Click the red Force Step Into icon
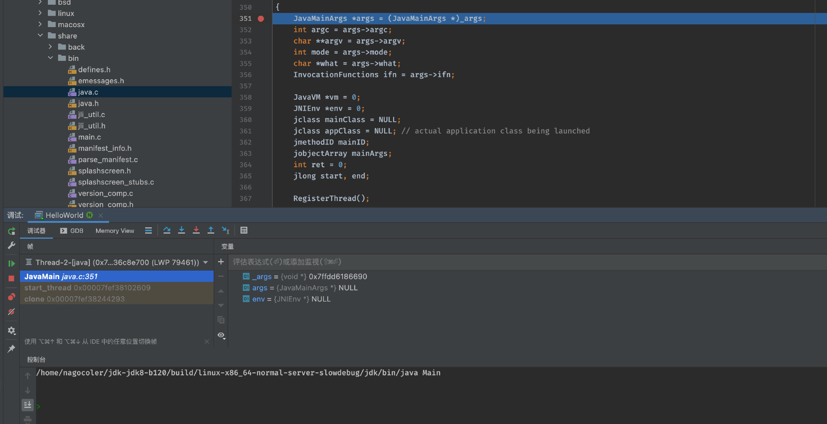The height and width of the screenshot is (424, 827). point(196,230)
